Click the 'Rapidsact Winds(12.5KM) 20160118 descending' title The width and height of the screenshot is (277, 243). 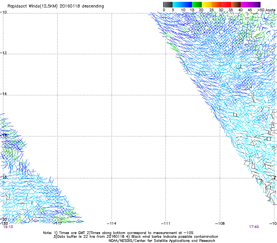[56, 6]
